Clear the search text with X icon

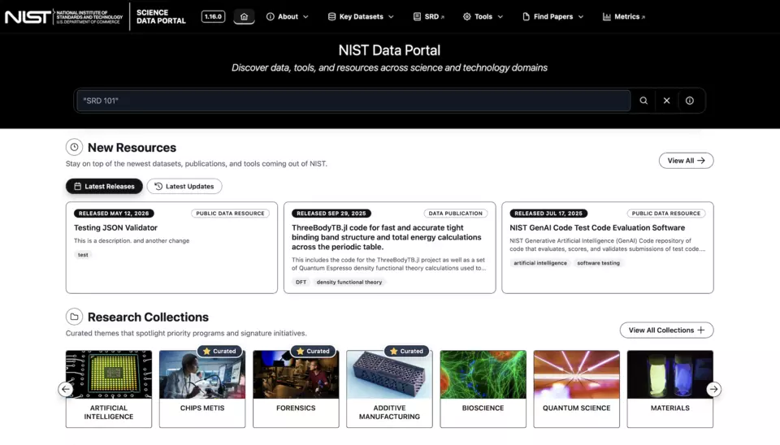(666, 101)
